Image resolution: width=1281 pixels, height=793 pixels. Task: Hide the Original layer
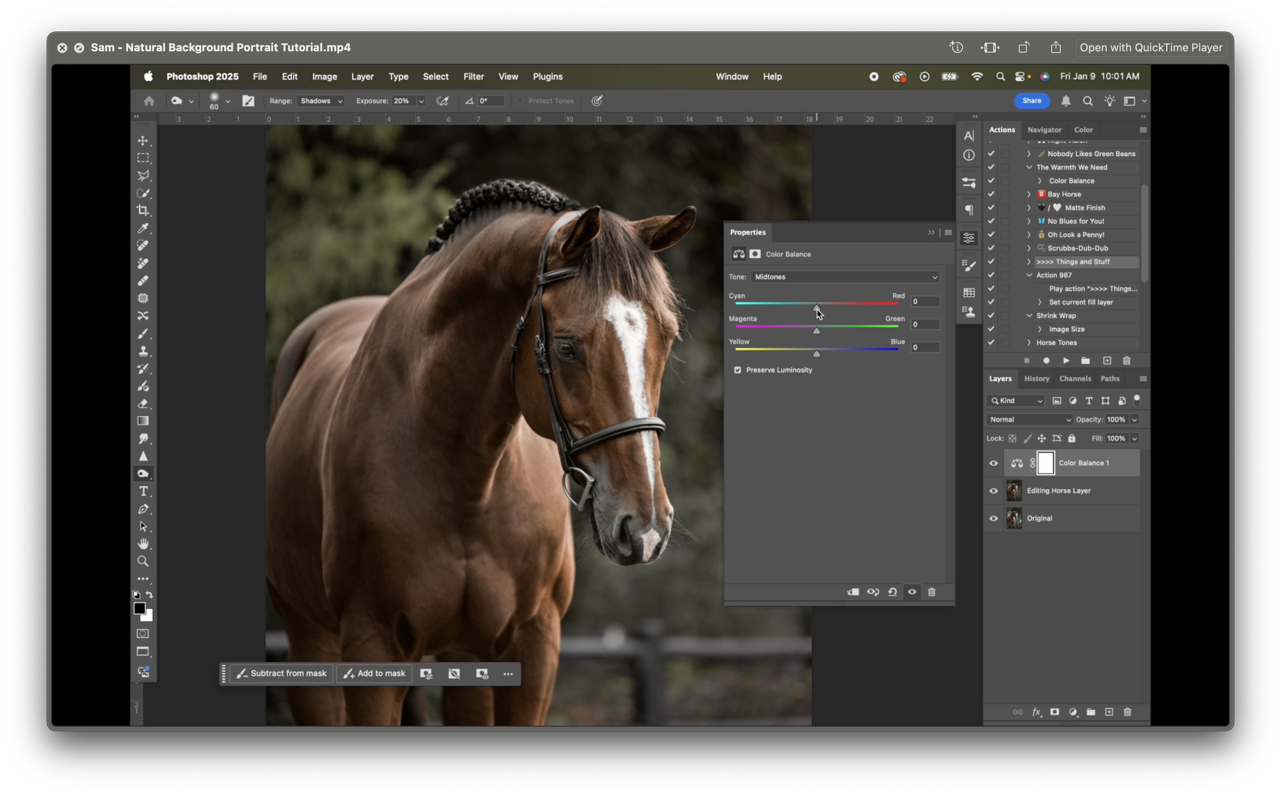click(994, 518)
